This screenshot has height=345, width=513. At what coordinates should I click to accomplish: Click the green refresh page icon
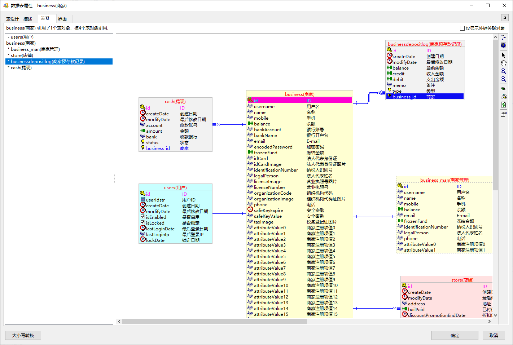504,105
